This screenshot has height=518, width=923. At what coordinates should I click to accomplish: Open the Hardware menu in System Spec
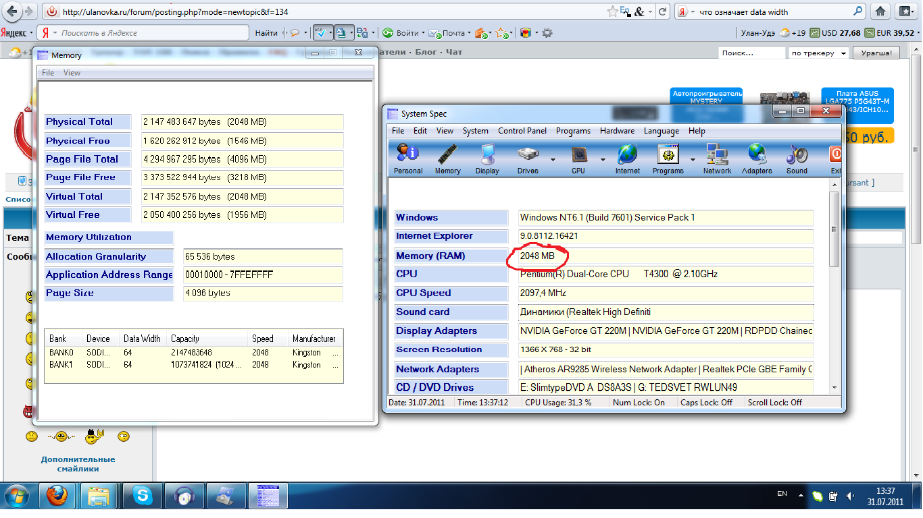click(617, 131)
